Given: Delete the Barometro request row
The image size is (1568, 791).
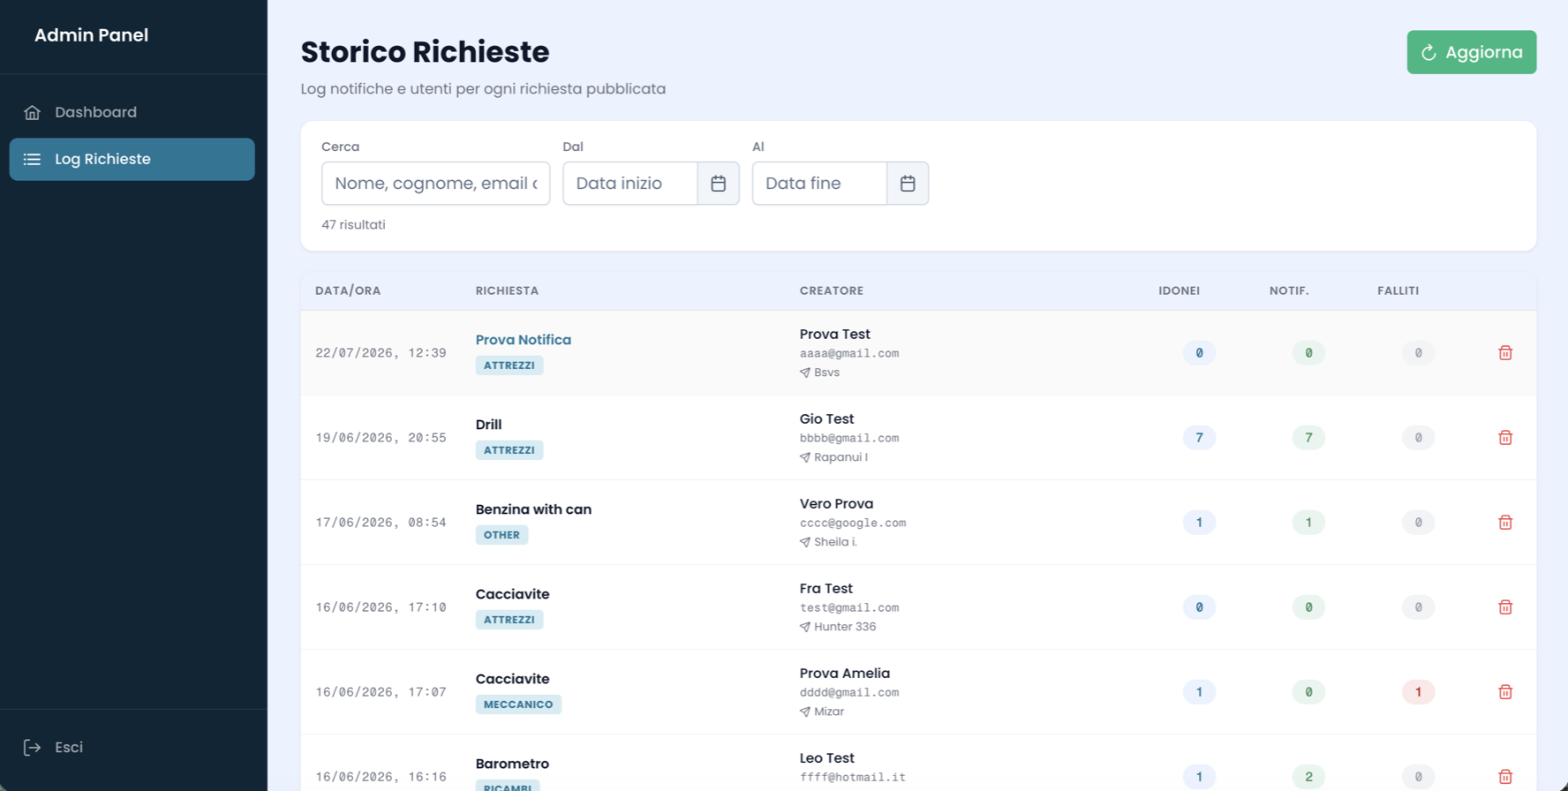Looking at the screenshot, I should pyautogui.click(x=1505, y=777).
